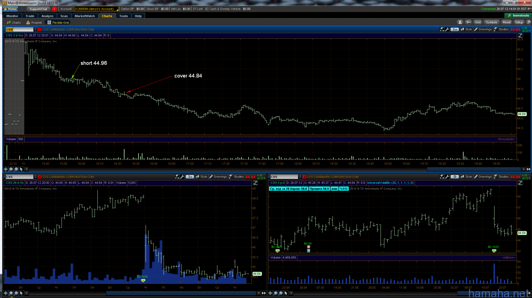Image resolution: width=532 pixels, height=298 pixels.
Task: Click the conference call icon below the phone icon
Action: pos(308,251)
